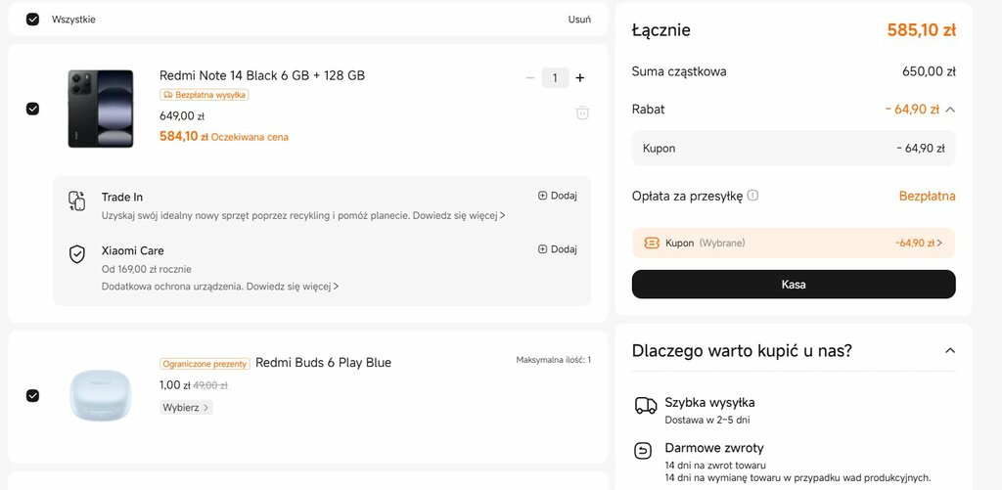The image size is (1002, 490).
Task: Click the Trade In recycling icon
Action: [76, 200]
